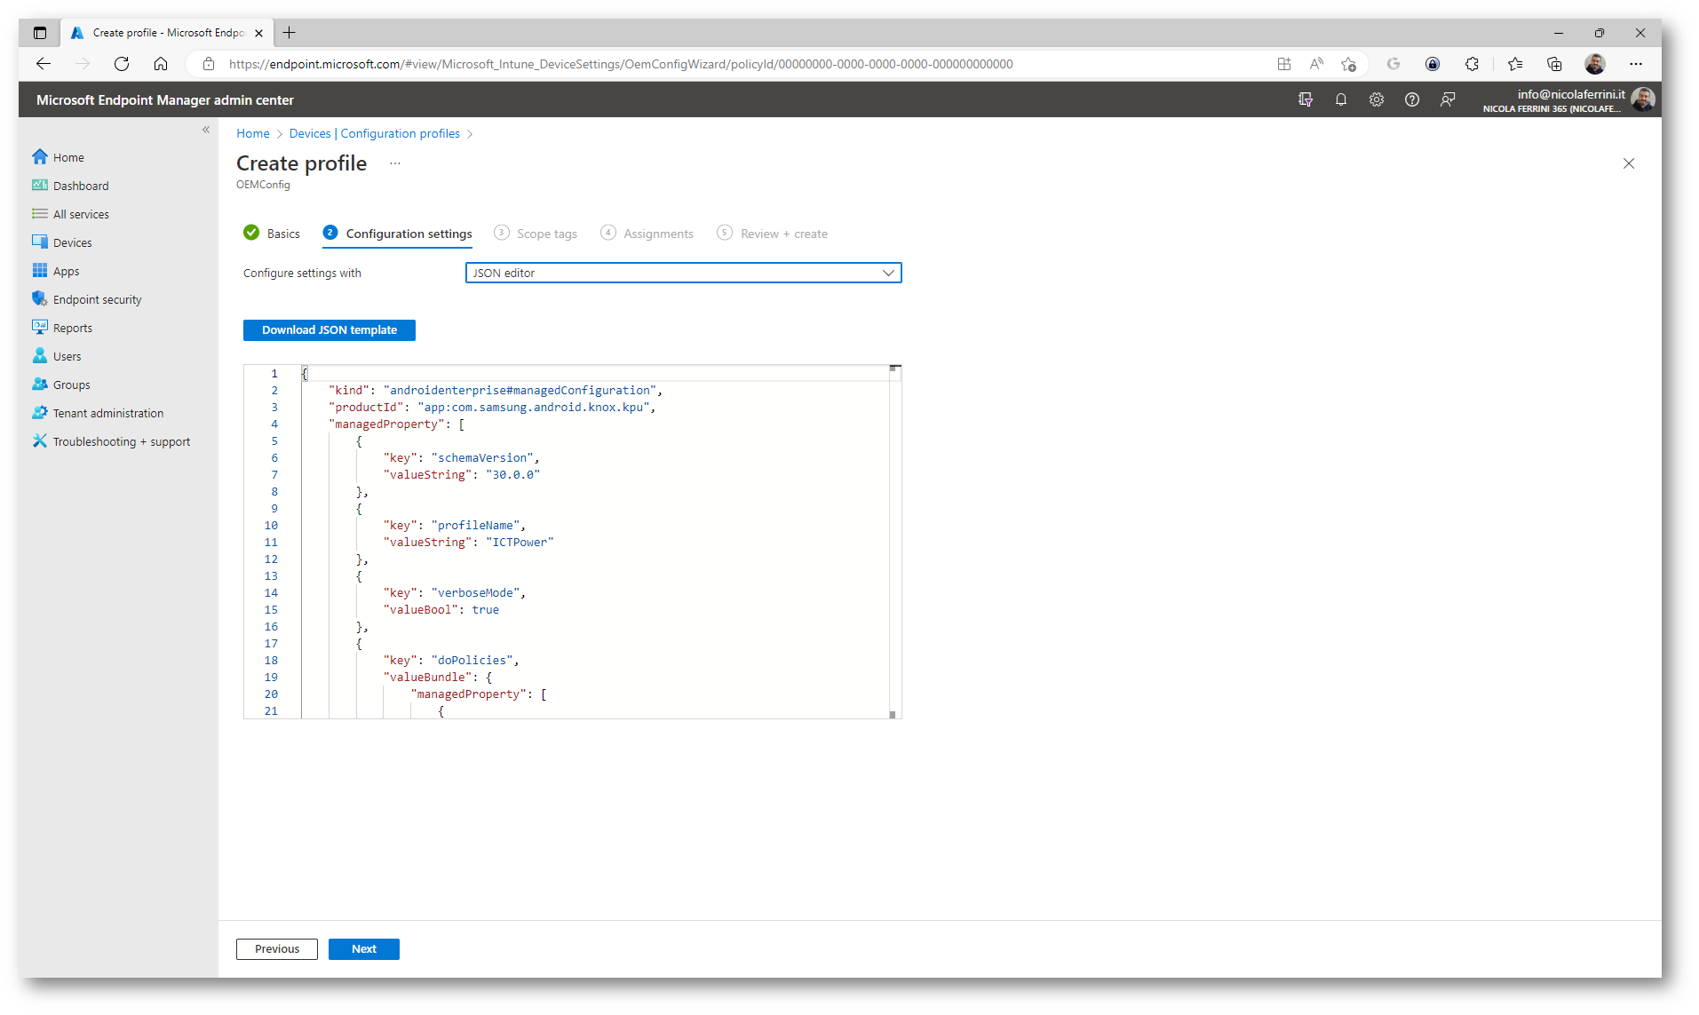This screenshot has width=1699, height=1015.
Task: Go to Devices in the sidebar
Action: coord(72,242)
